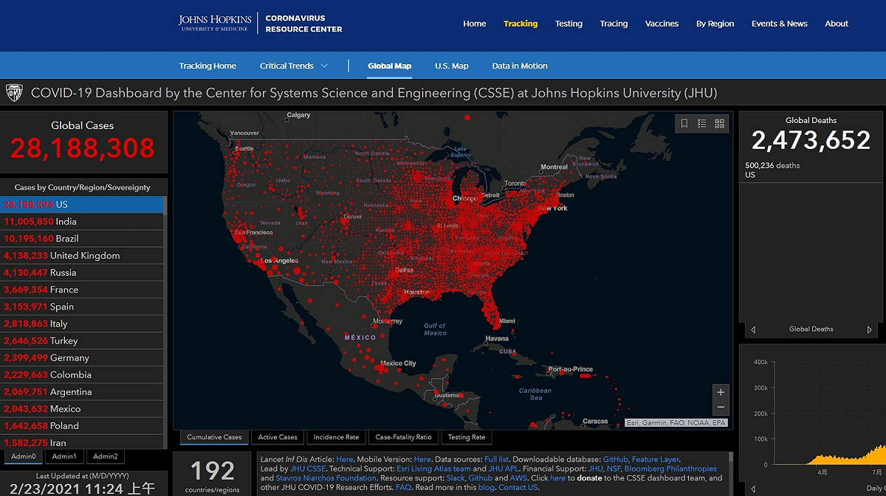Select United Kingdom in the country list
This screenshot has width=886, height=496.
(x=81, y=255)
